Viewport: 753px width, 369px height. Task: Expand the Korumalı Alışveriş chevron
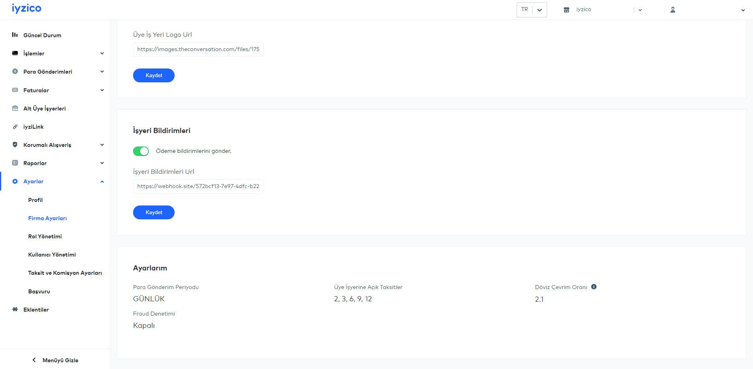pos(102,145)
